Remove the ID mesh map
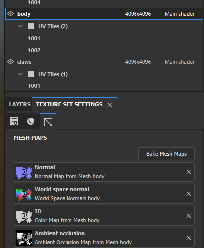The image size is (204, 248). (189, 216)
